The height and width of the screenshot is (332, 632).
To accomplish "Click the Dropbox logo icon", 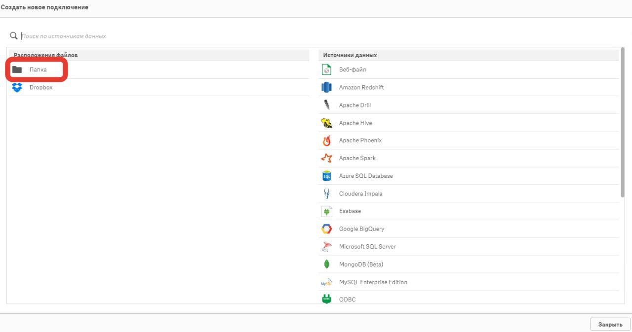I will [x=17, y=88].
